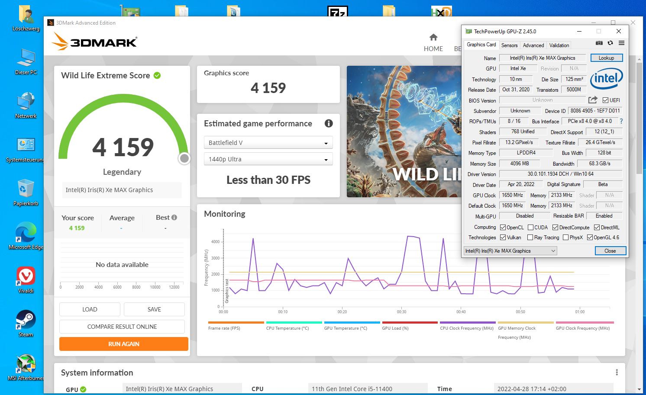
Task: Click the Driver Version field in GPU-Z
Action: pyautogui.click(x=560, y=174)
